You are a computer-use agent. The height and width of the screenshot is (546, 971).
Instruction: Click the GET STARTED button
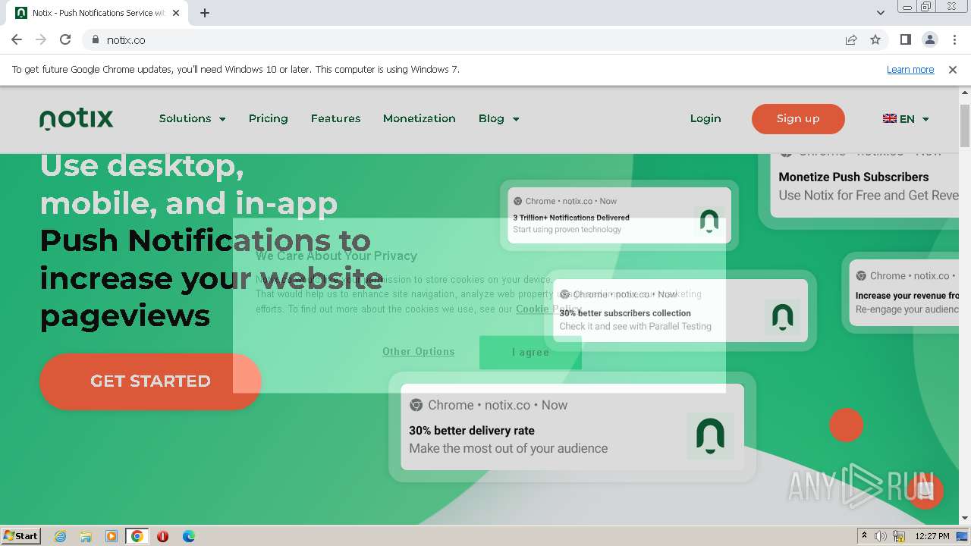click(x=150, y=381)
